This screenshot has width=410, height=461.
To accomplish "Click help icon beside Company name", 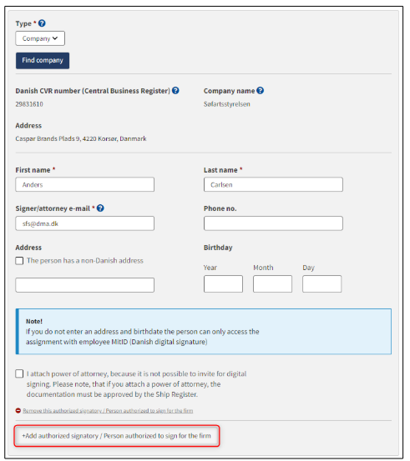I will [260, 91].
